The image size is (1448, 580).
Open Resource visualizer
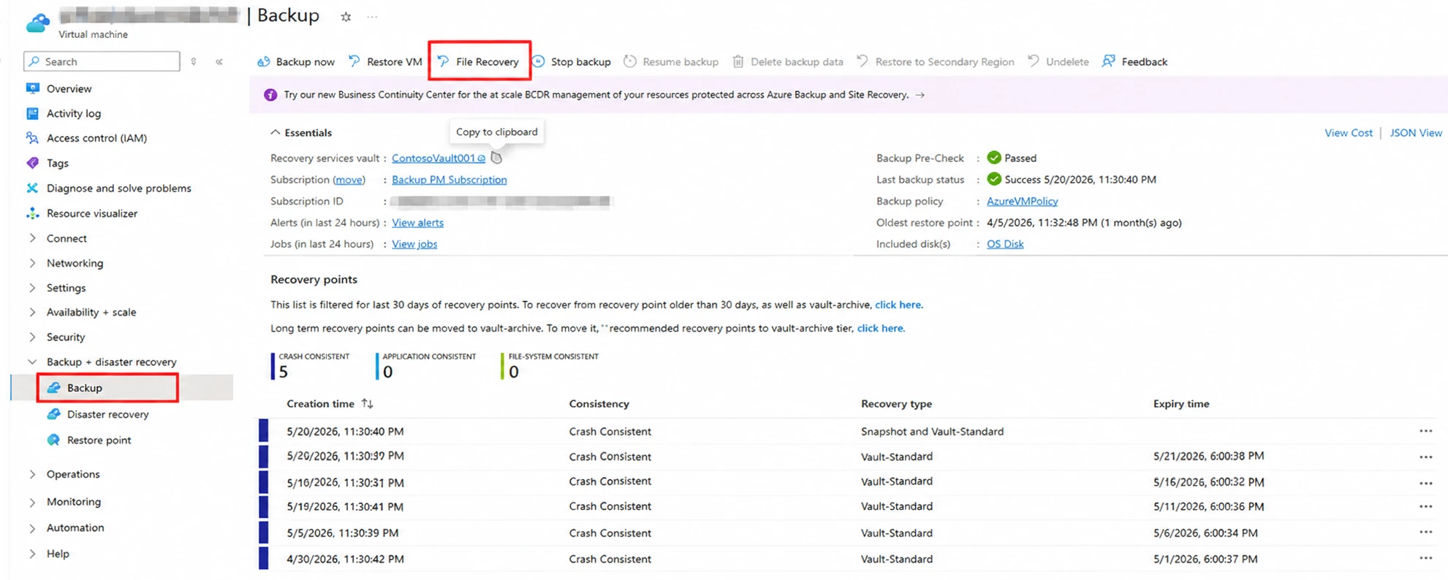point(91,213)
